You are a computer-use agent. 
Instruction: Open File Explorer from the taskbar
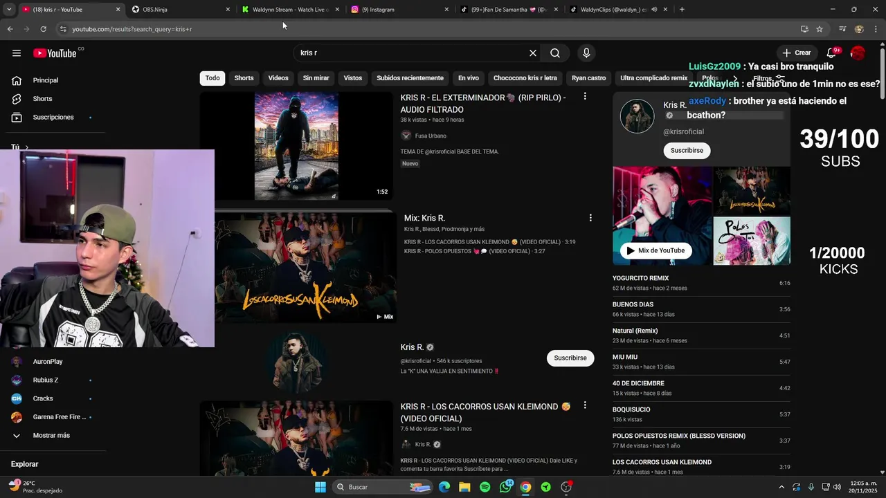point(464,487)
